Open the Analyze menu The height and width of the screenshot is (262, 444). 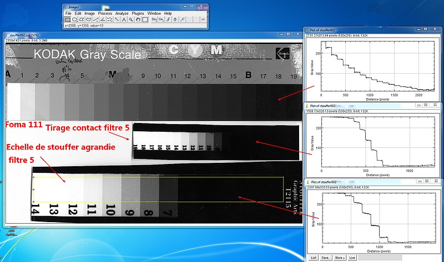tap(122, 13)
